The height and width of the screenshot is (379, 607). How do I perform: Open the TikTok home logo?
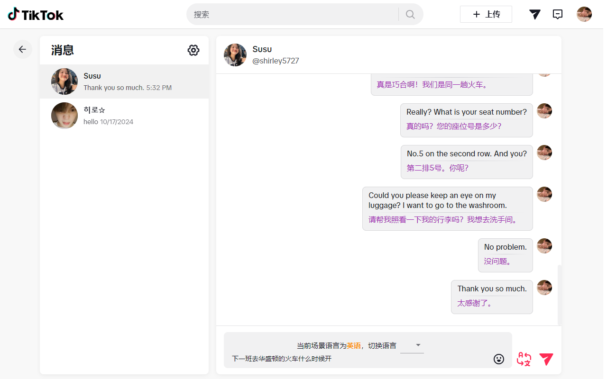[x=36, y=14]
